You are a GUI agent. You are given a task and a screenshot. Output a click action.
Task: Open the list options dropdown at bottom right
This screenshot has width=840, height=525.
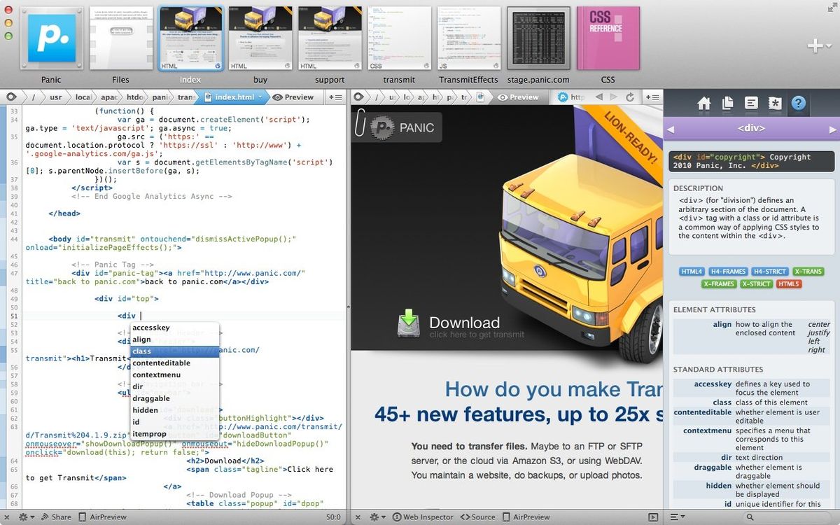click(x=676, y=517)
